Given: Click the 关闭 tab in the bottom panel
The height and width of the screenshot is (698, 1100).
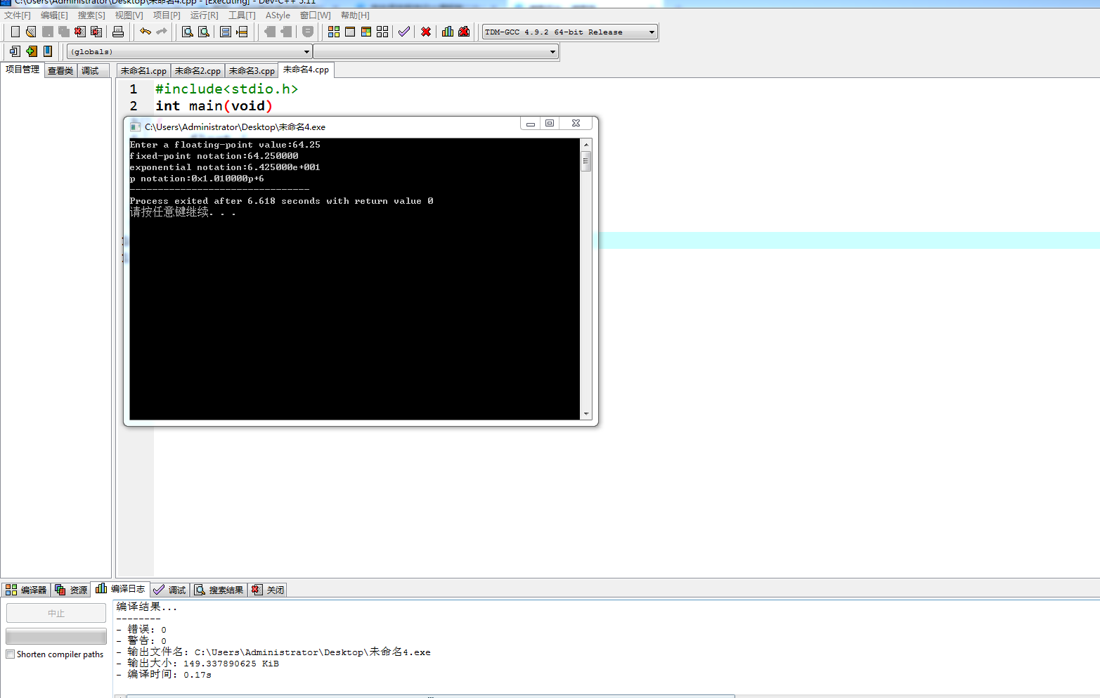Looking at the screenshot, I should [x=268, y=590].
